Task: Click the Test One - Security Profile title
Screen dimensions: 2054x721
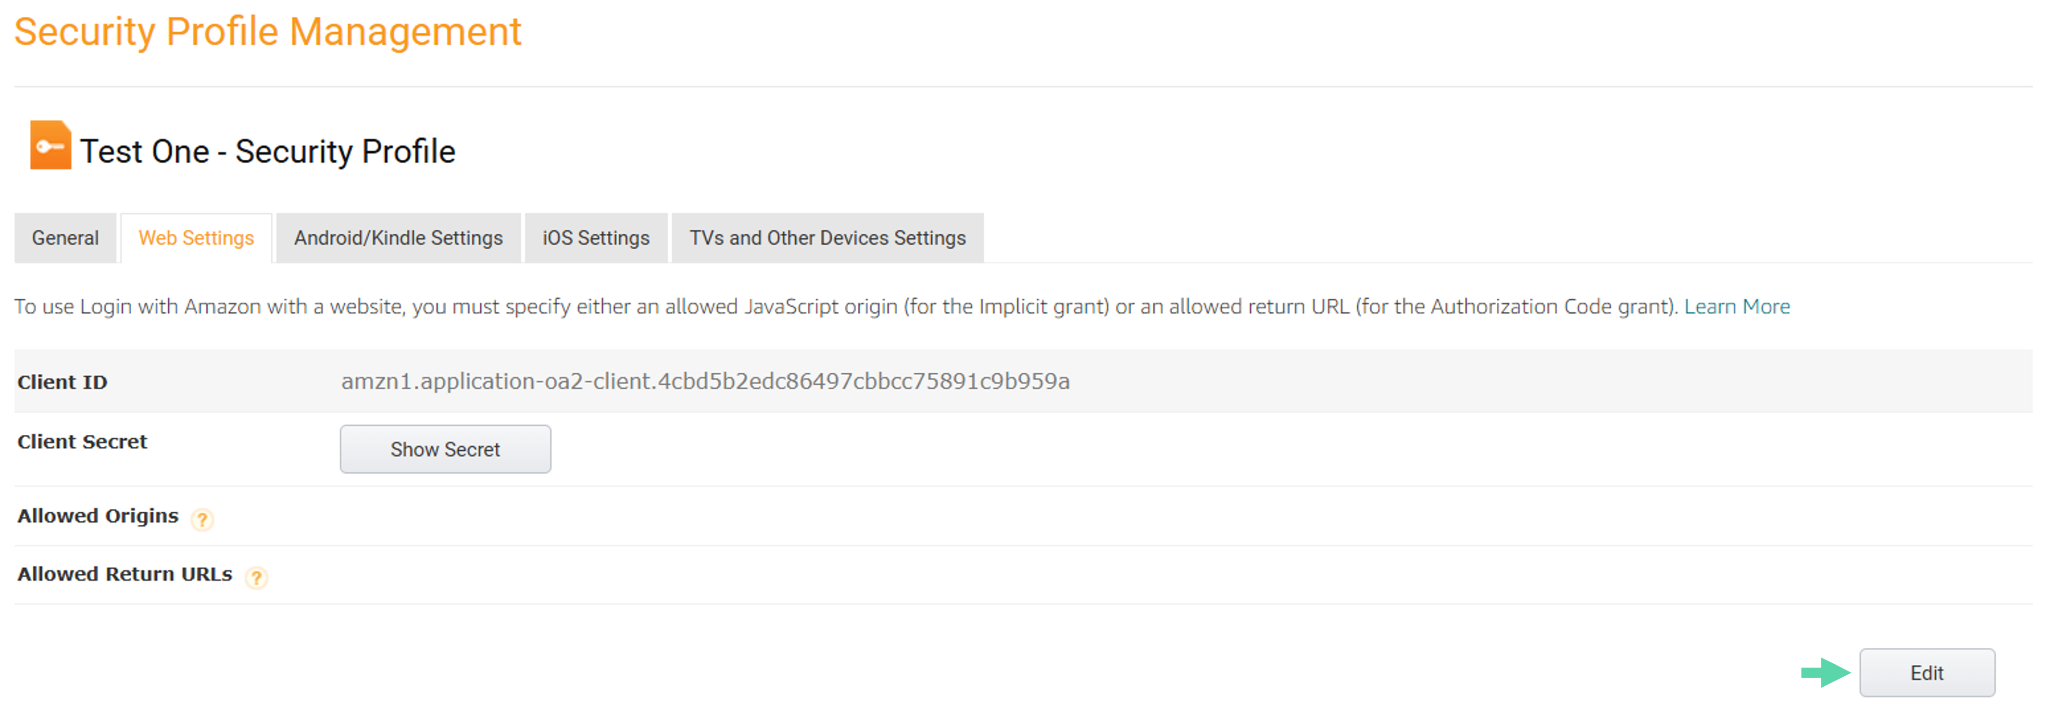Action: click(x=268, y=152)
